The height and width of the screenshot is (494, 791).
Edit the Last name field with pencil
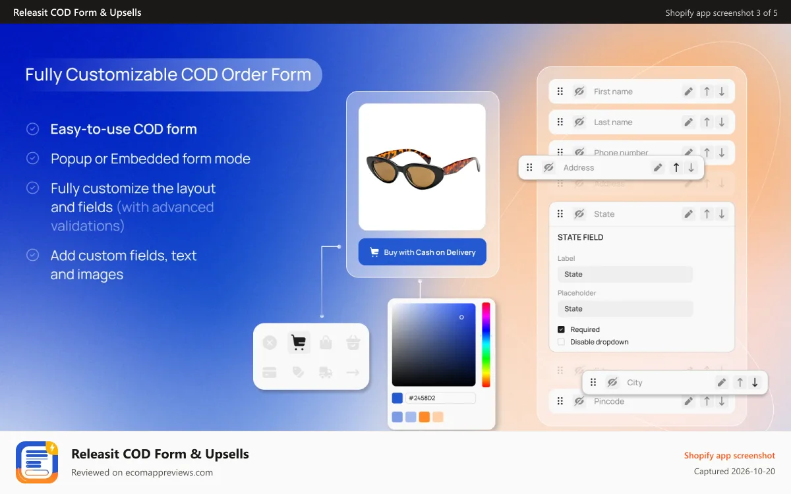click(x=689, y=122)
